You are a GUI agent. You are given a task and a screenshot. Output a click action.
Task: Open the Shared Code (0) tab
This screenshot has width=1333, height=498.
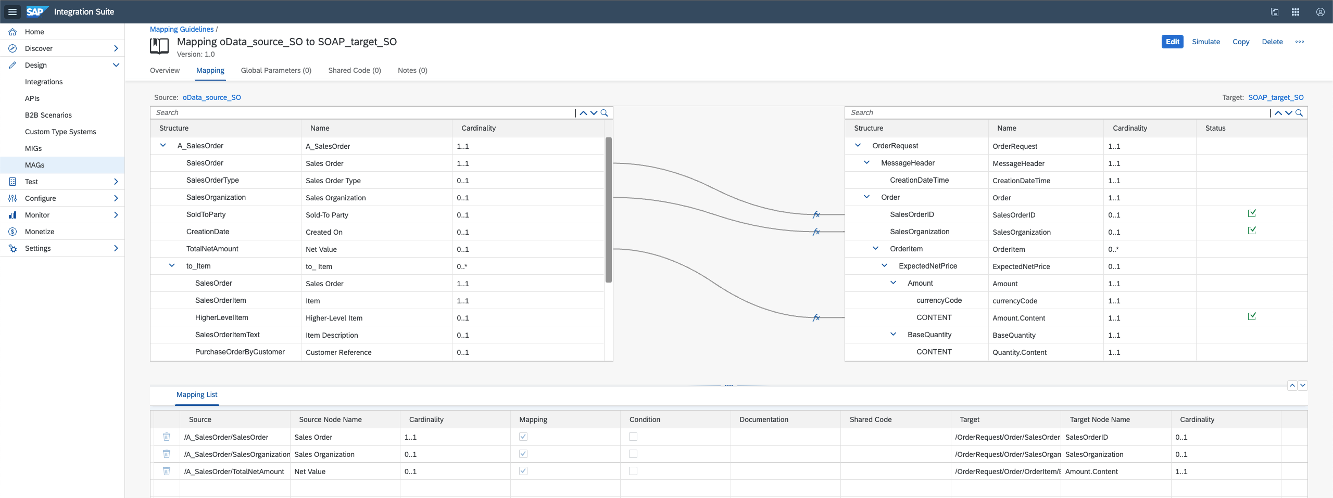pyautogui.click(x=355, y=70)
